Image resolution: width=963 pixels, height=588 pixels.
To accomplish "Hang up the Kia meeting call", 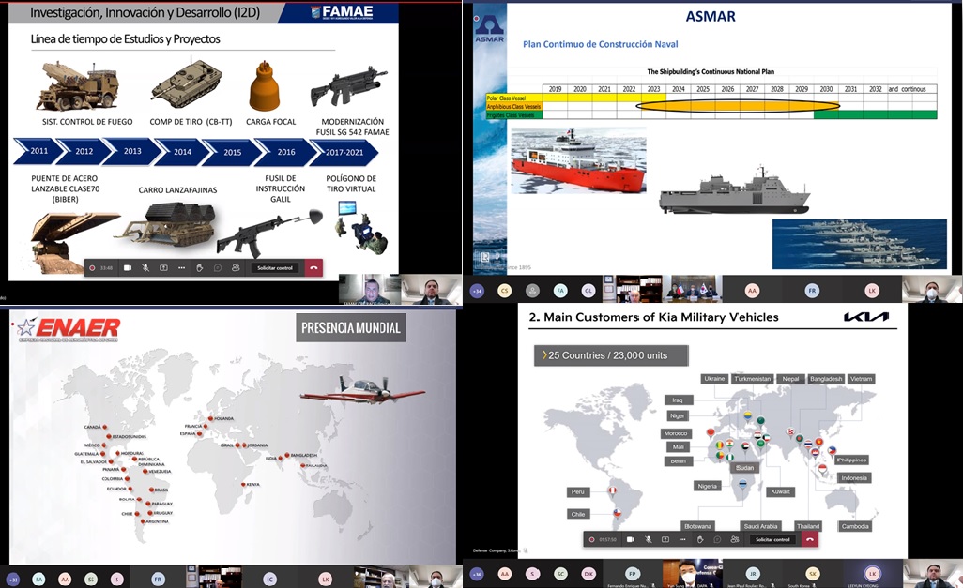I will pyautogui.click(x=810, y=539).
